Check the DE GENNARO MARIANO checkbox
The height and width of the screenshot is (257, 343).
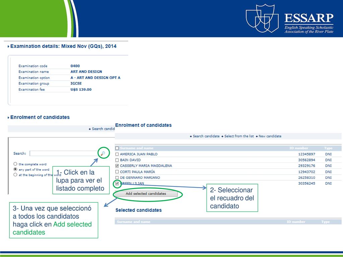(117, 178)
